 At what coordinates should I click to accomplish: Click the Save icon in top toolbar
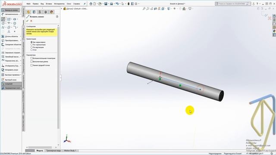(x=106, y=4)
